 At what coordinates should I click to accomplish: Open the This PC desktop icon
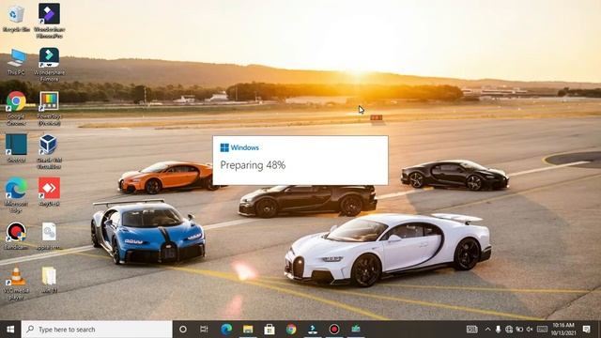[16, 61]
